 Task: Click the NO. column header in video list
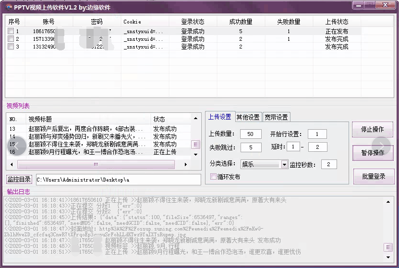click(16, 119)
